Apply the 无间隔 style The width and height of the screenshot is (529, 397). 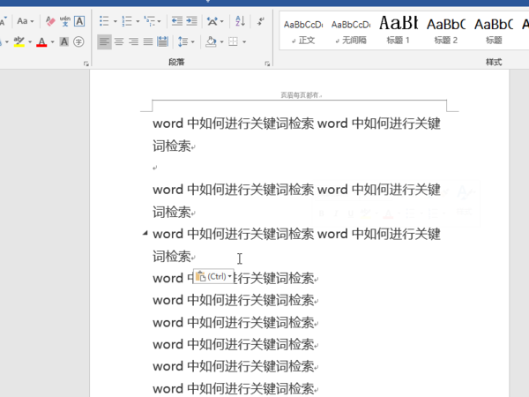[351, 32]
